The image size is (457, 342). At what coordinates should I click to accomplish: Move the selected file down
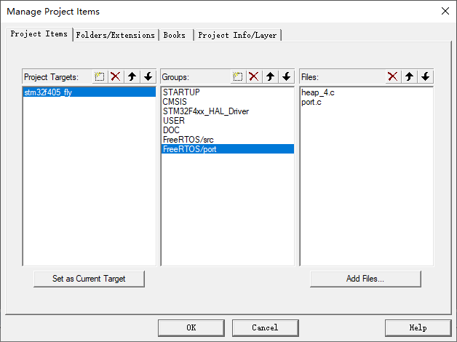coord(426,77)
